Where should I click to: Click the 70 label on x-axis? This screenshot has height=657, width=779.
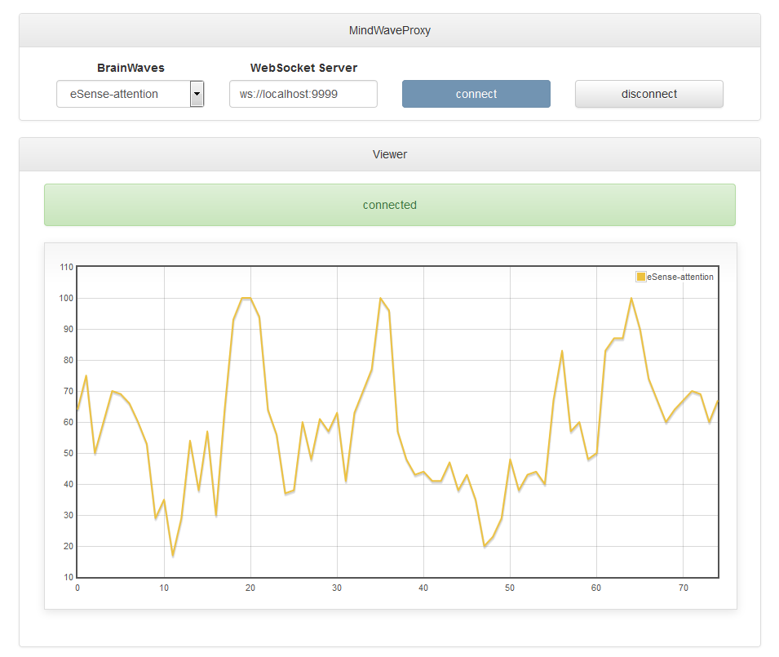pos(683,588)
